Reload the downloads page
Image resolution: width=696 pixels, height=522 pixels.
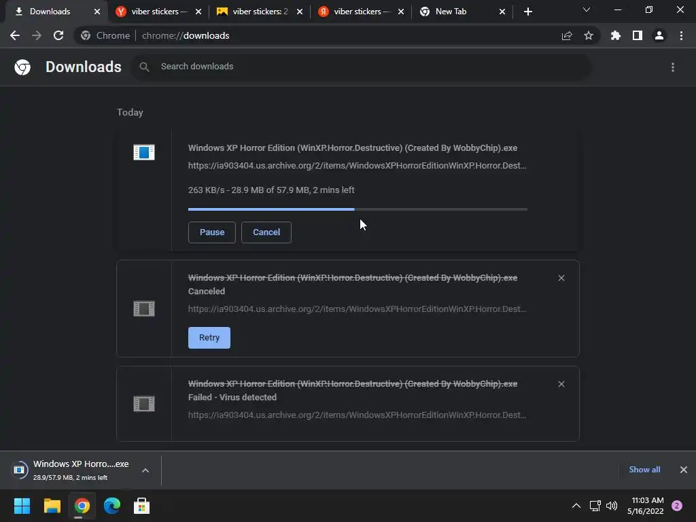(58, 35)
